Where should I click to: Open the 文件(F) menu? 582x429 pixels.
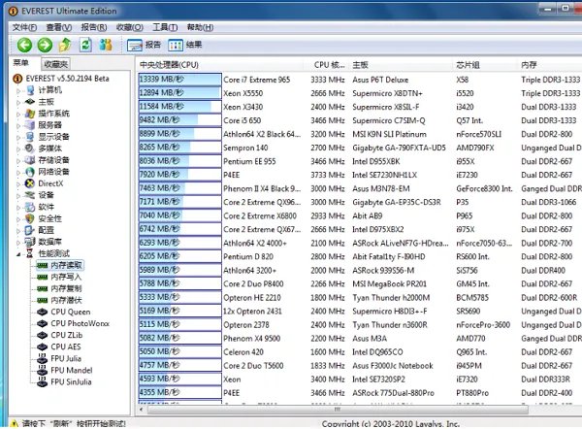pyautogui.click(x=24, y=27)
